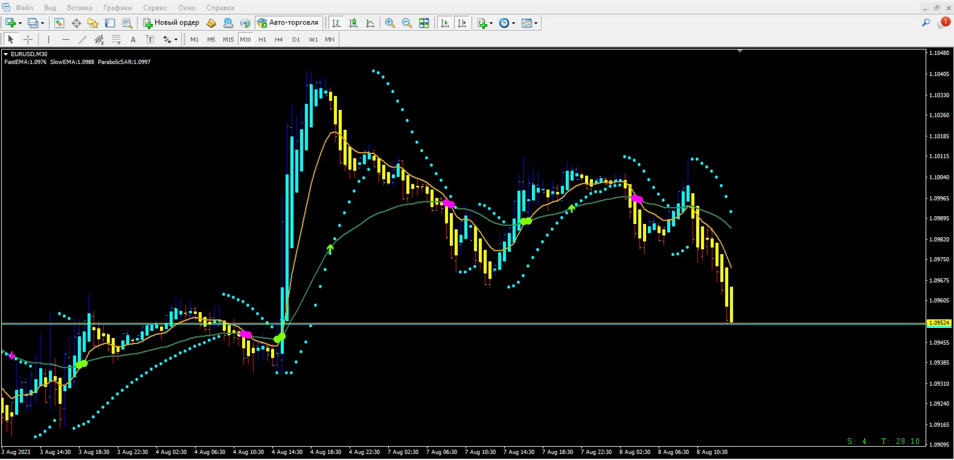Select the Fibonacci retracement tool

click(117, 39)
